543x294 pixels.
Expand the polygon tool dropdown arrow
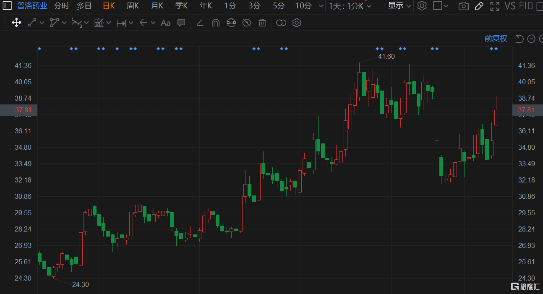[64, 23]
